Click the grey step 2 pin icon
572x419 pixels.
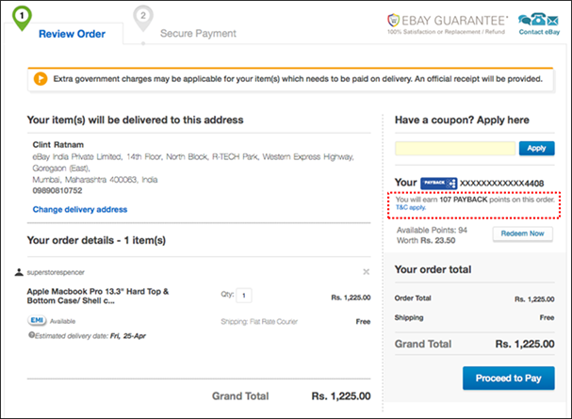tap(143, 18)
